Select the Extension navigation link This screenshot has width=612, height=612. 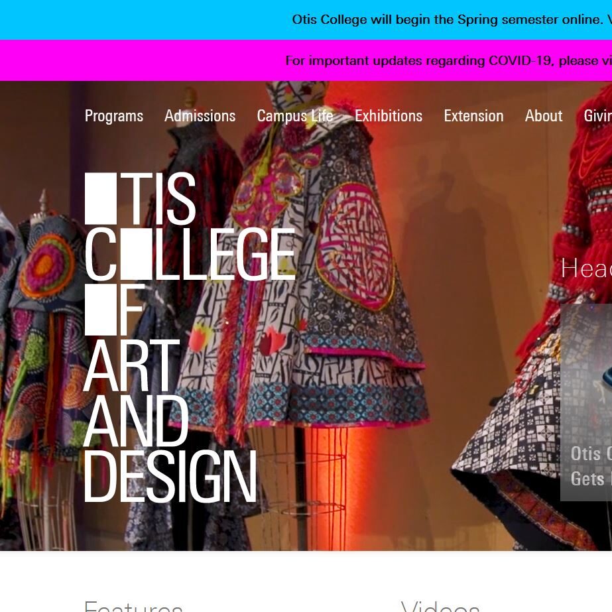coord(473,116)
